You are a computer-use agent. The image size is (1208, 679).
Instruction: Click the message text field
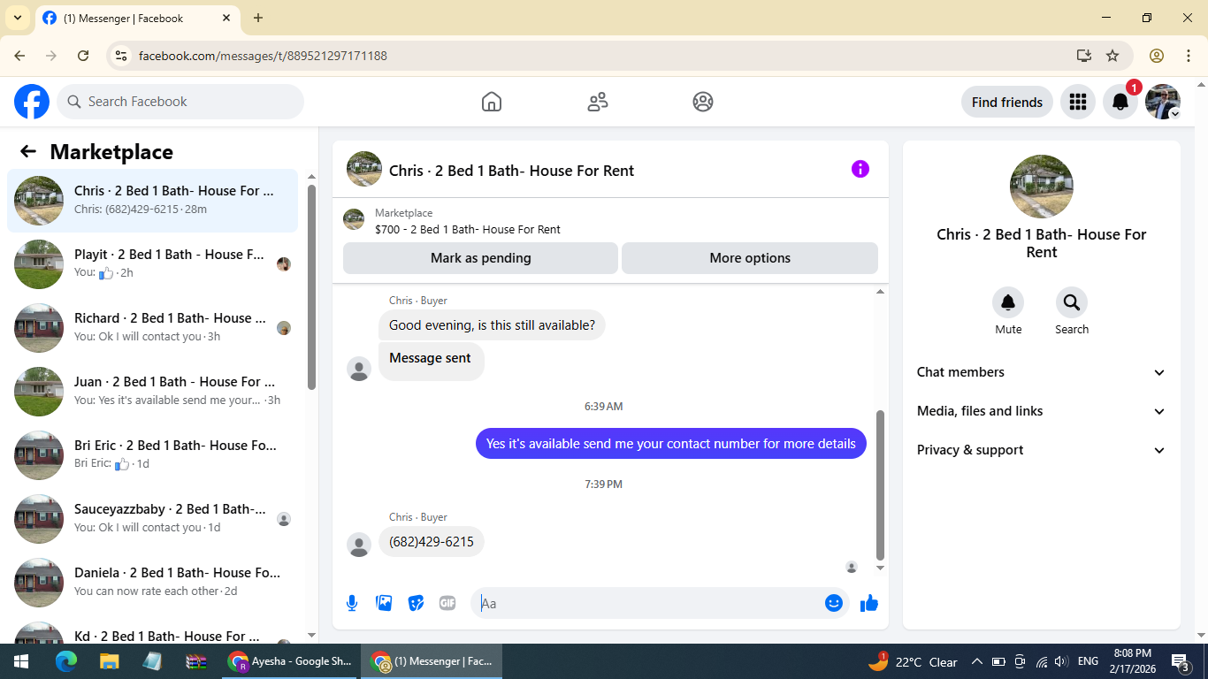coord(650,603)
